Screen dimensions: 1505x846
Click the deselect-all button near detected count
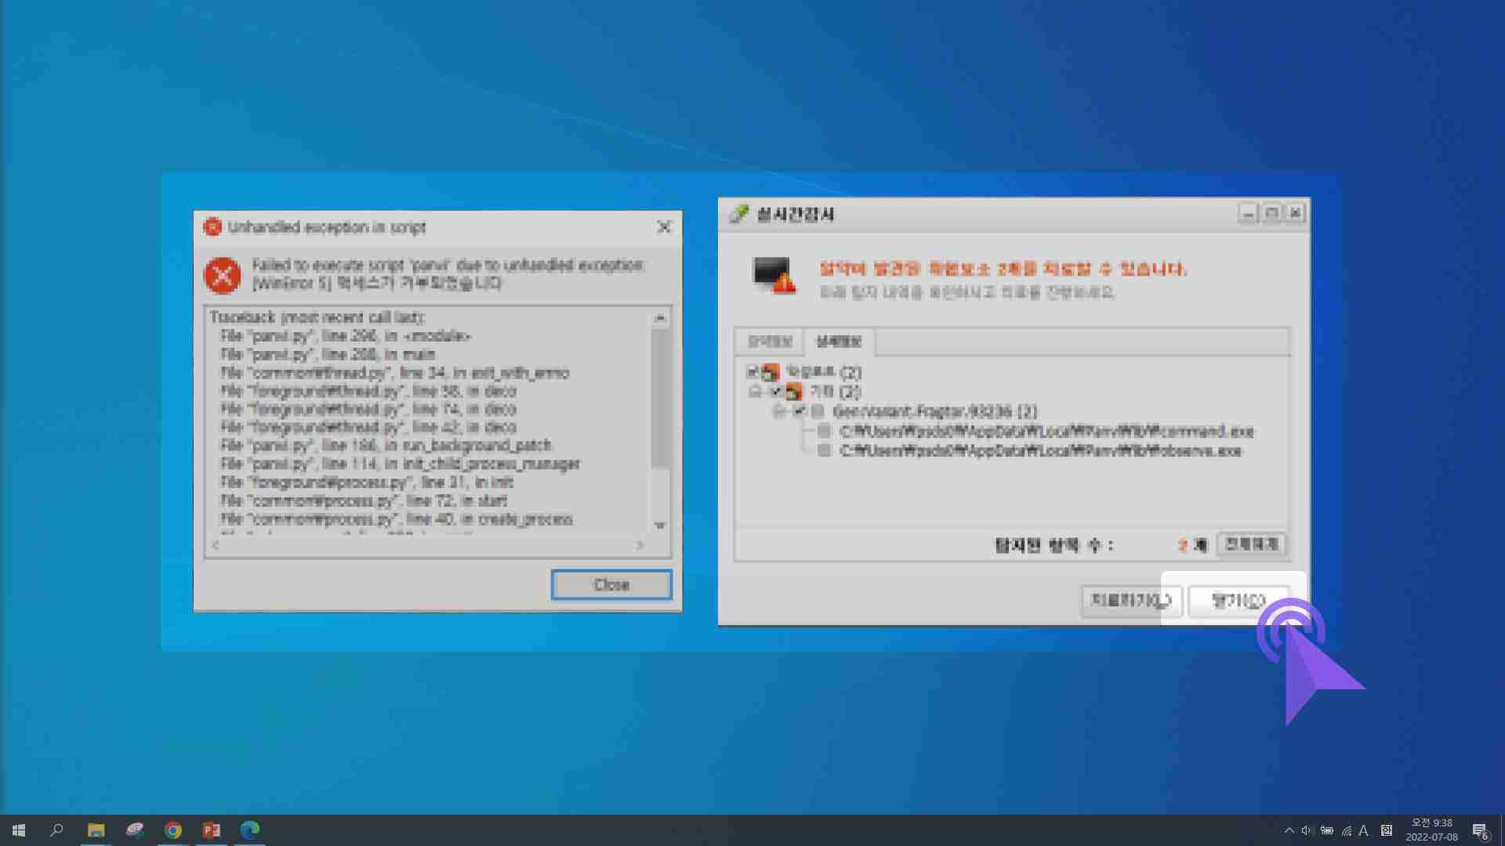coord(1252,544)
